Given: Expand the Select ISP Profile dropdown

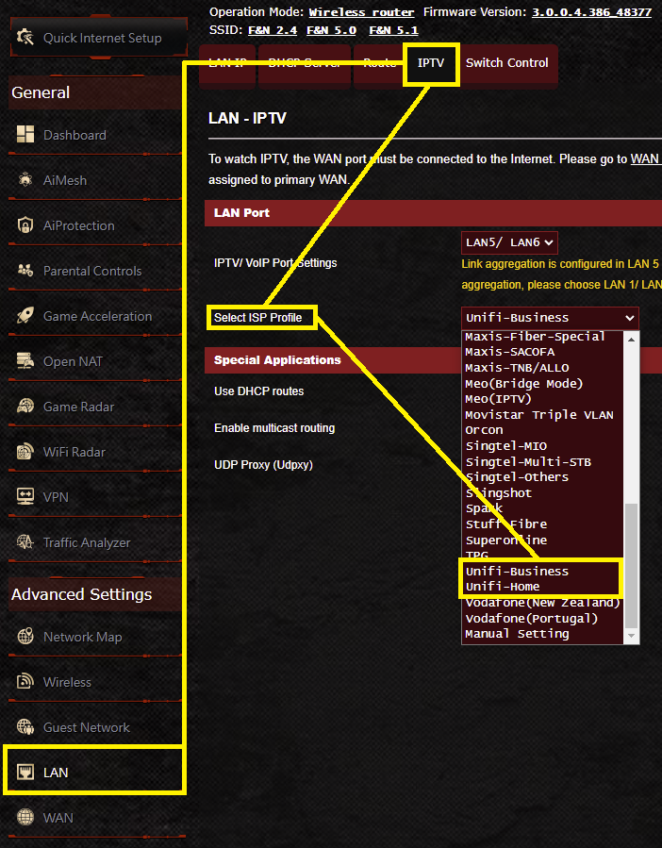Looking at the screenshot, I should (x=549, y=318).
